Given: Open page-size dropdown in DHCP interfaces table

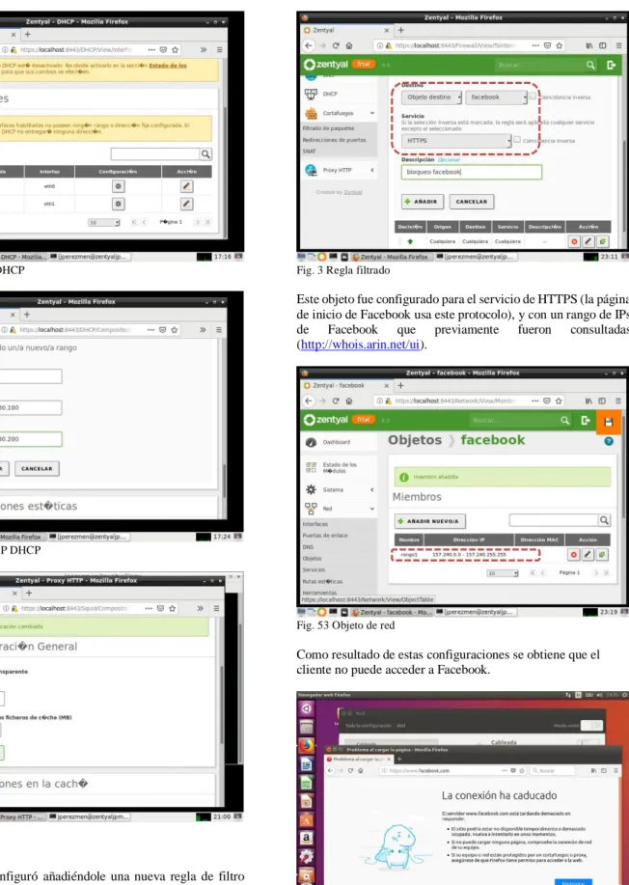Looking at the screenshot, I should (104, 222).
